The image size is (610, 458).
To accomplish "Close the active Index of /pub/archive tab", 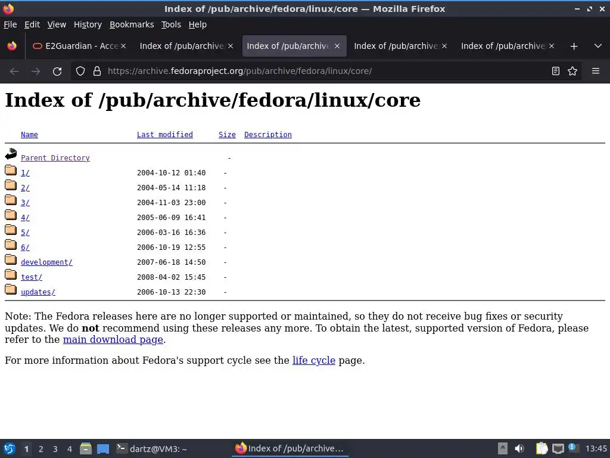I will click(x=337, y=46).
